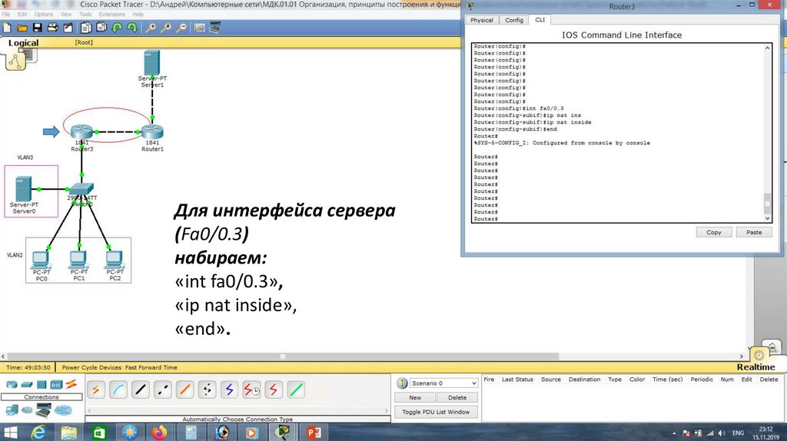The image size is (787, 441).
Task: Click the workspace horizontal scrollbar
Action: click(x=283, y=356)
